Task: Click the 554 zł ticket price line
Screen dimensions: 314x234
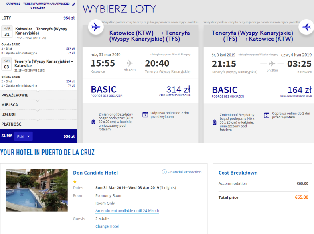Action: (38, 49)
